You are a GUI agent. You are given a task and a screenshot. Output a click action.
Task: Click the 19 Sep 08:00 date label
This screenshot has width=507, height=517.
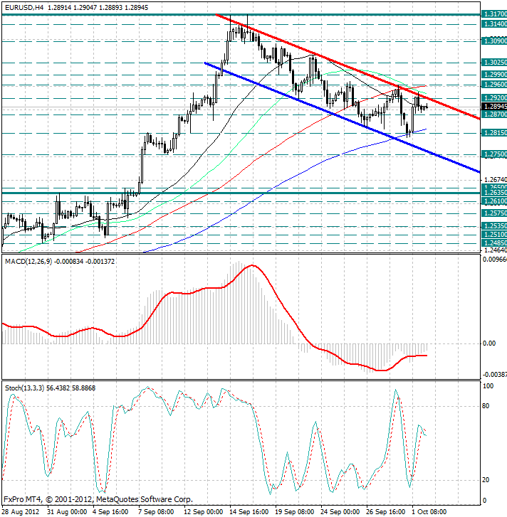[295, 512]
